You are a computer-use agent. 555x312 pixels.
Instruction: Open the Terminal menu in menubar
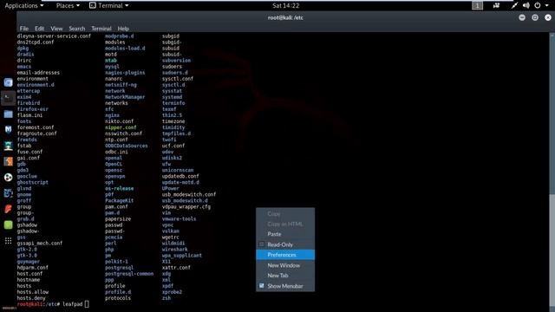click(101, 29)
